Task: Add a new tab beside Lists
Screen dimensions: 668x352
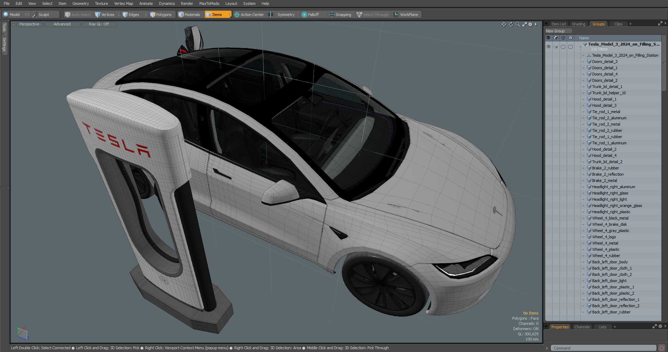Action: 615,327
